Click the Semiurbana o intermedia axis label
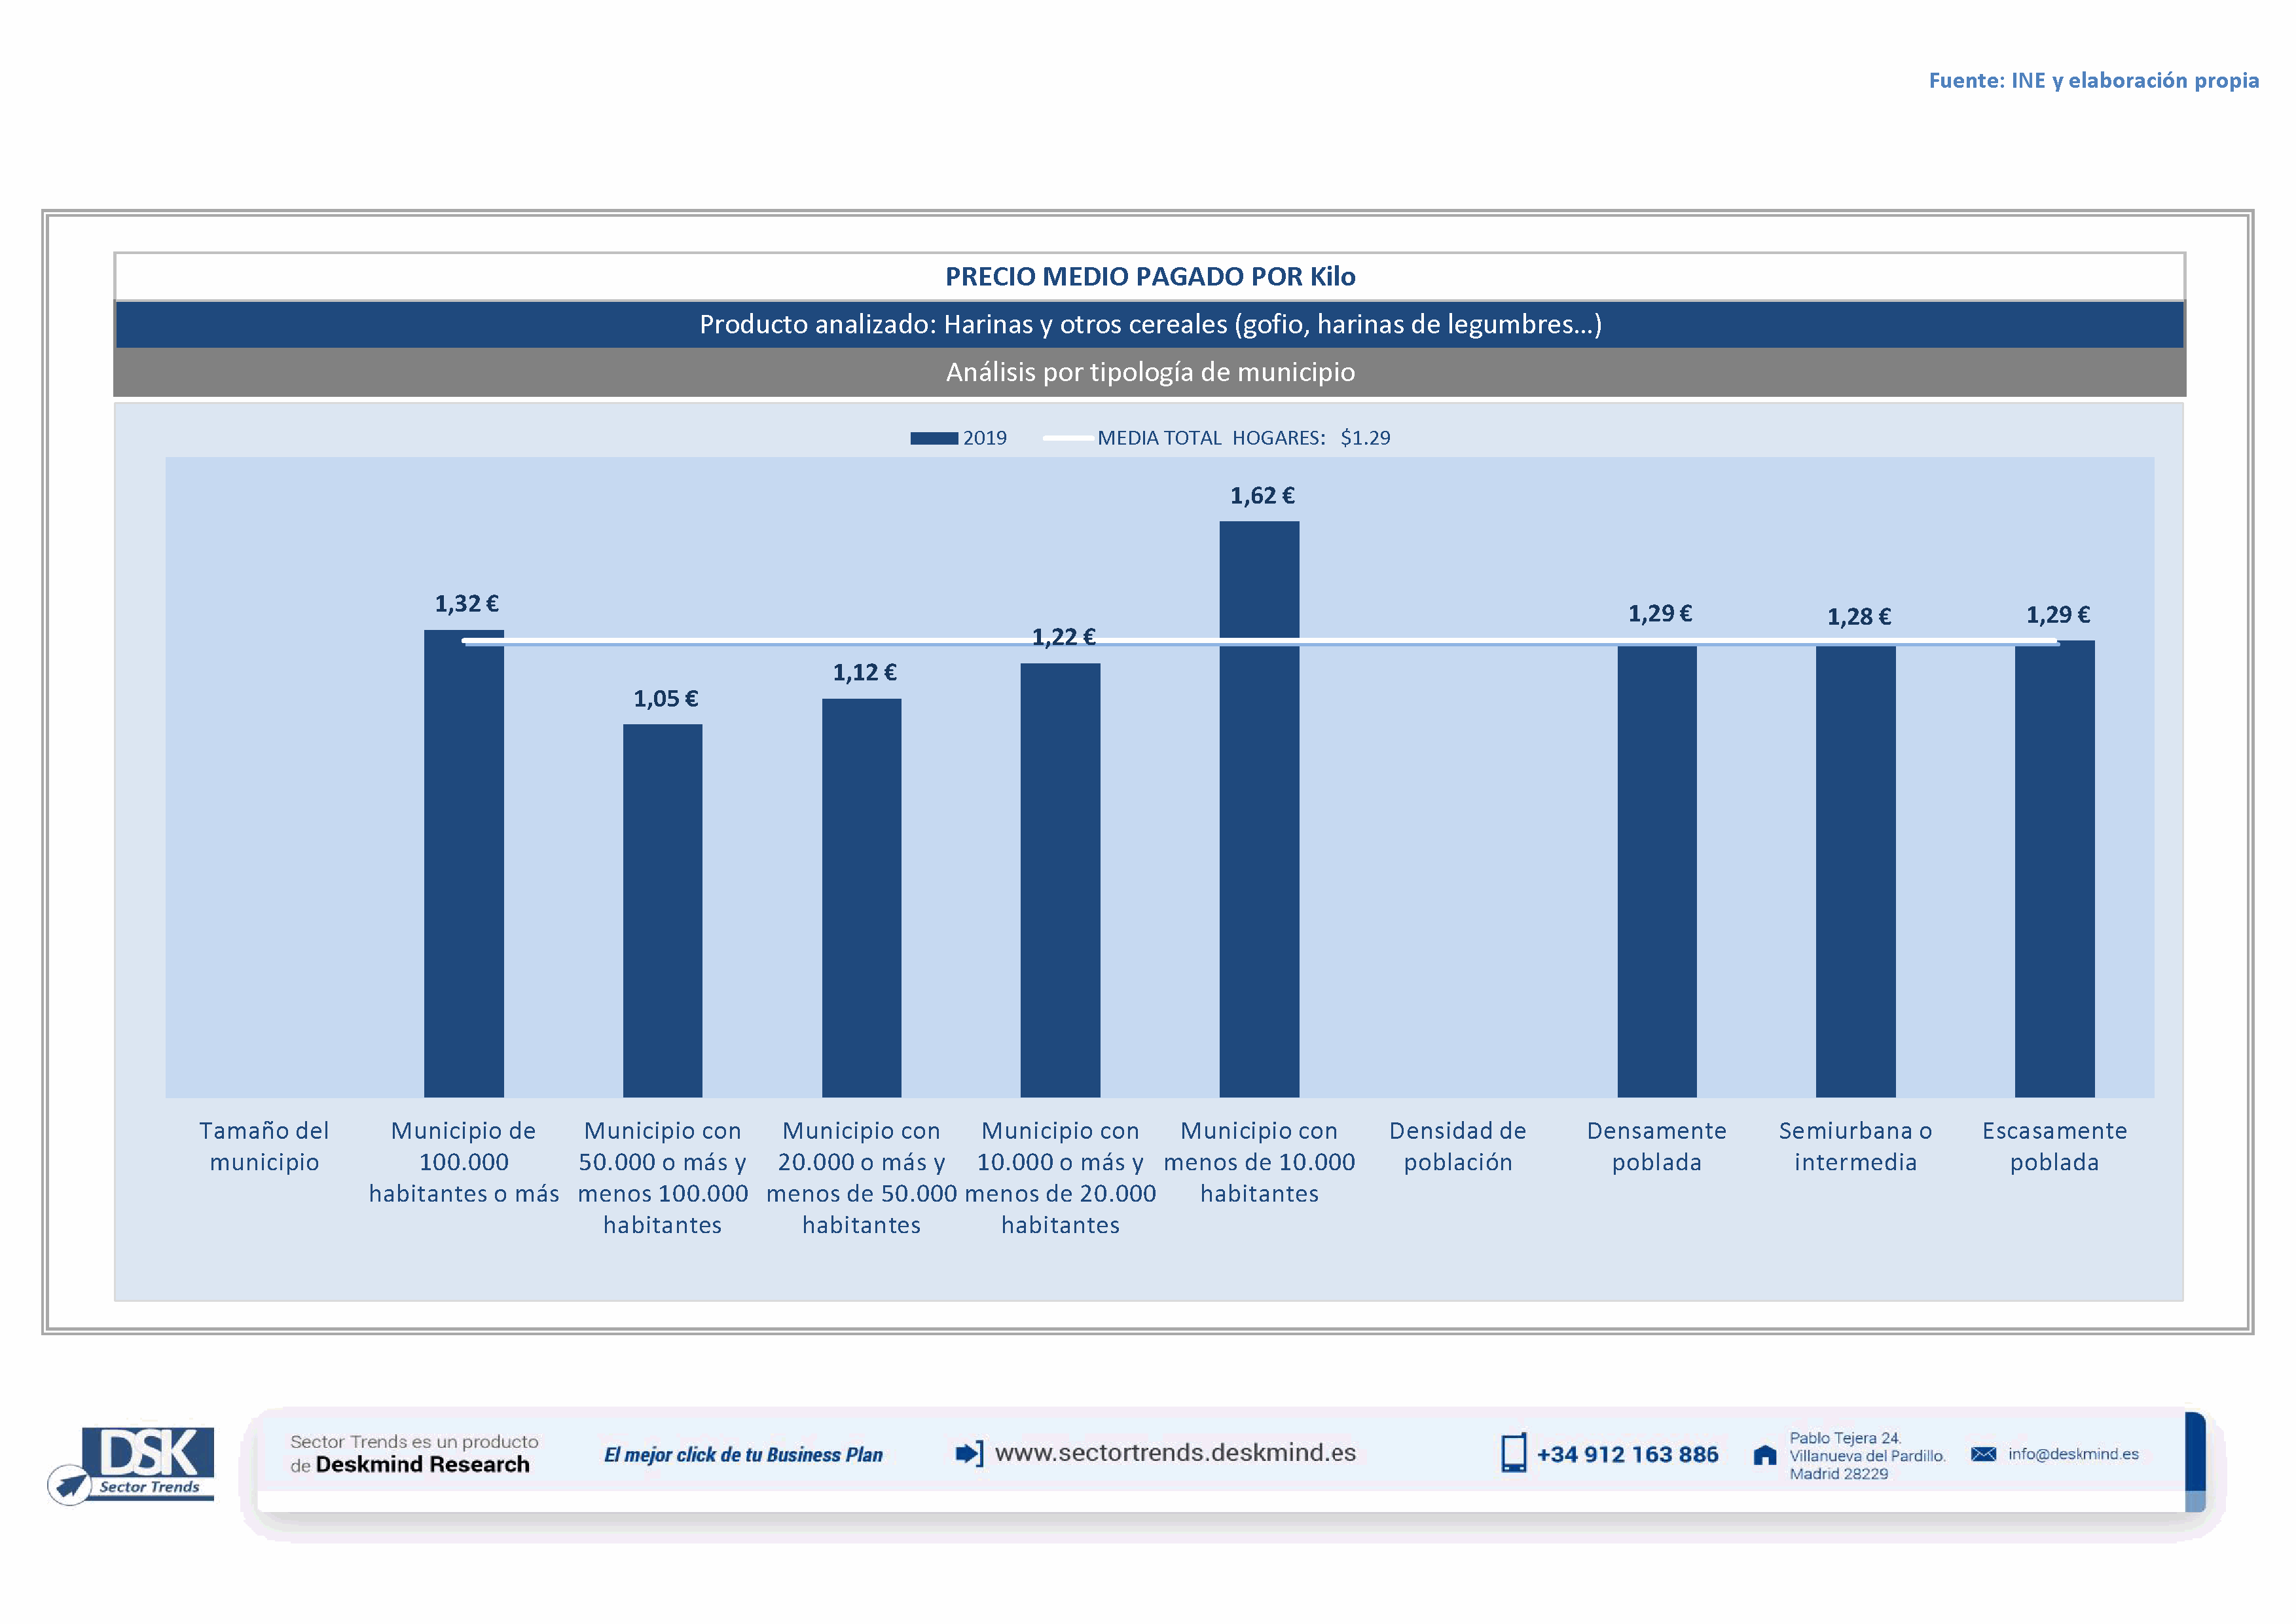Image resolution: width=2296 pixels, height=1624 pixels. tap(1855, 1146)
